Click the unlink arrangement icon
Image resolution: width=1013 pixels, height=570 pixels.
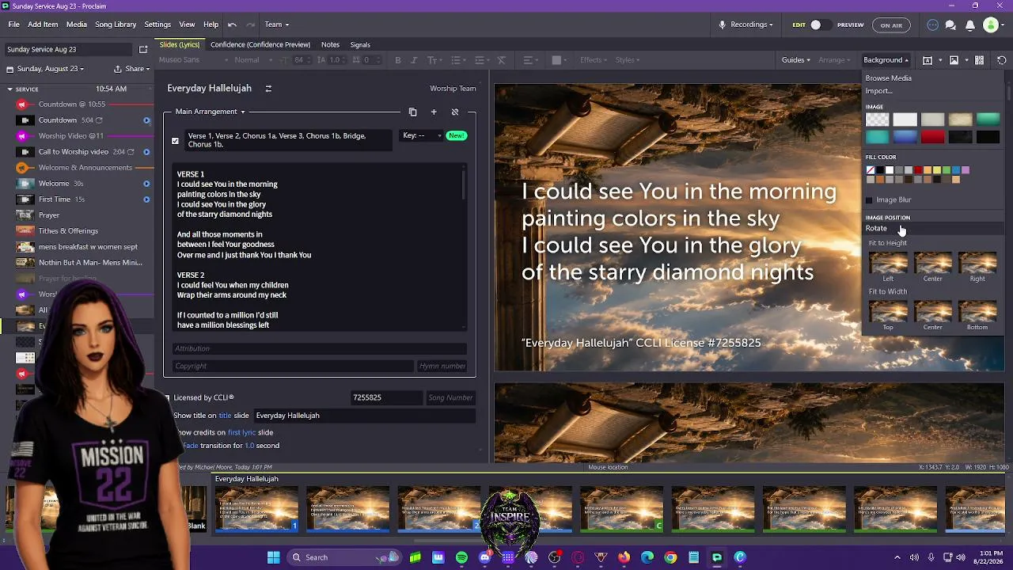point(454,112)
